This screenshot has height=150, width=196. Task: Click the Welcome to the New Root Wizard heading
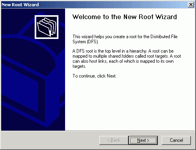pos(125,17)
